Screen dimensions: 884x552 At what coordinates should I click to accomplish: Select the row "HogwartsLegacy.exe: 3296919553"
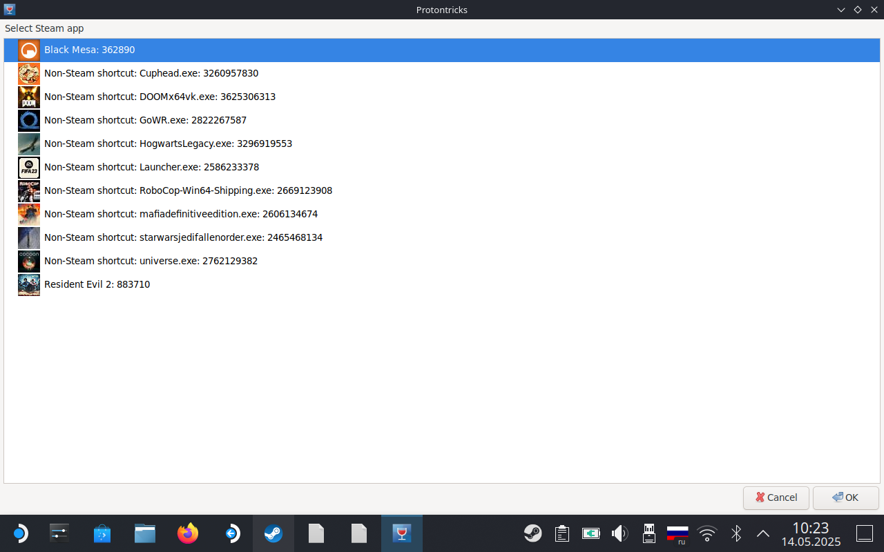pos(441,144)
